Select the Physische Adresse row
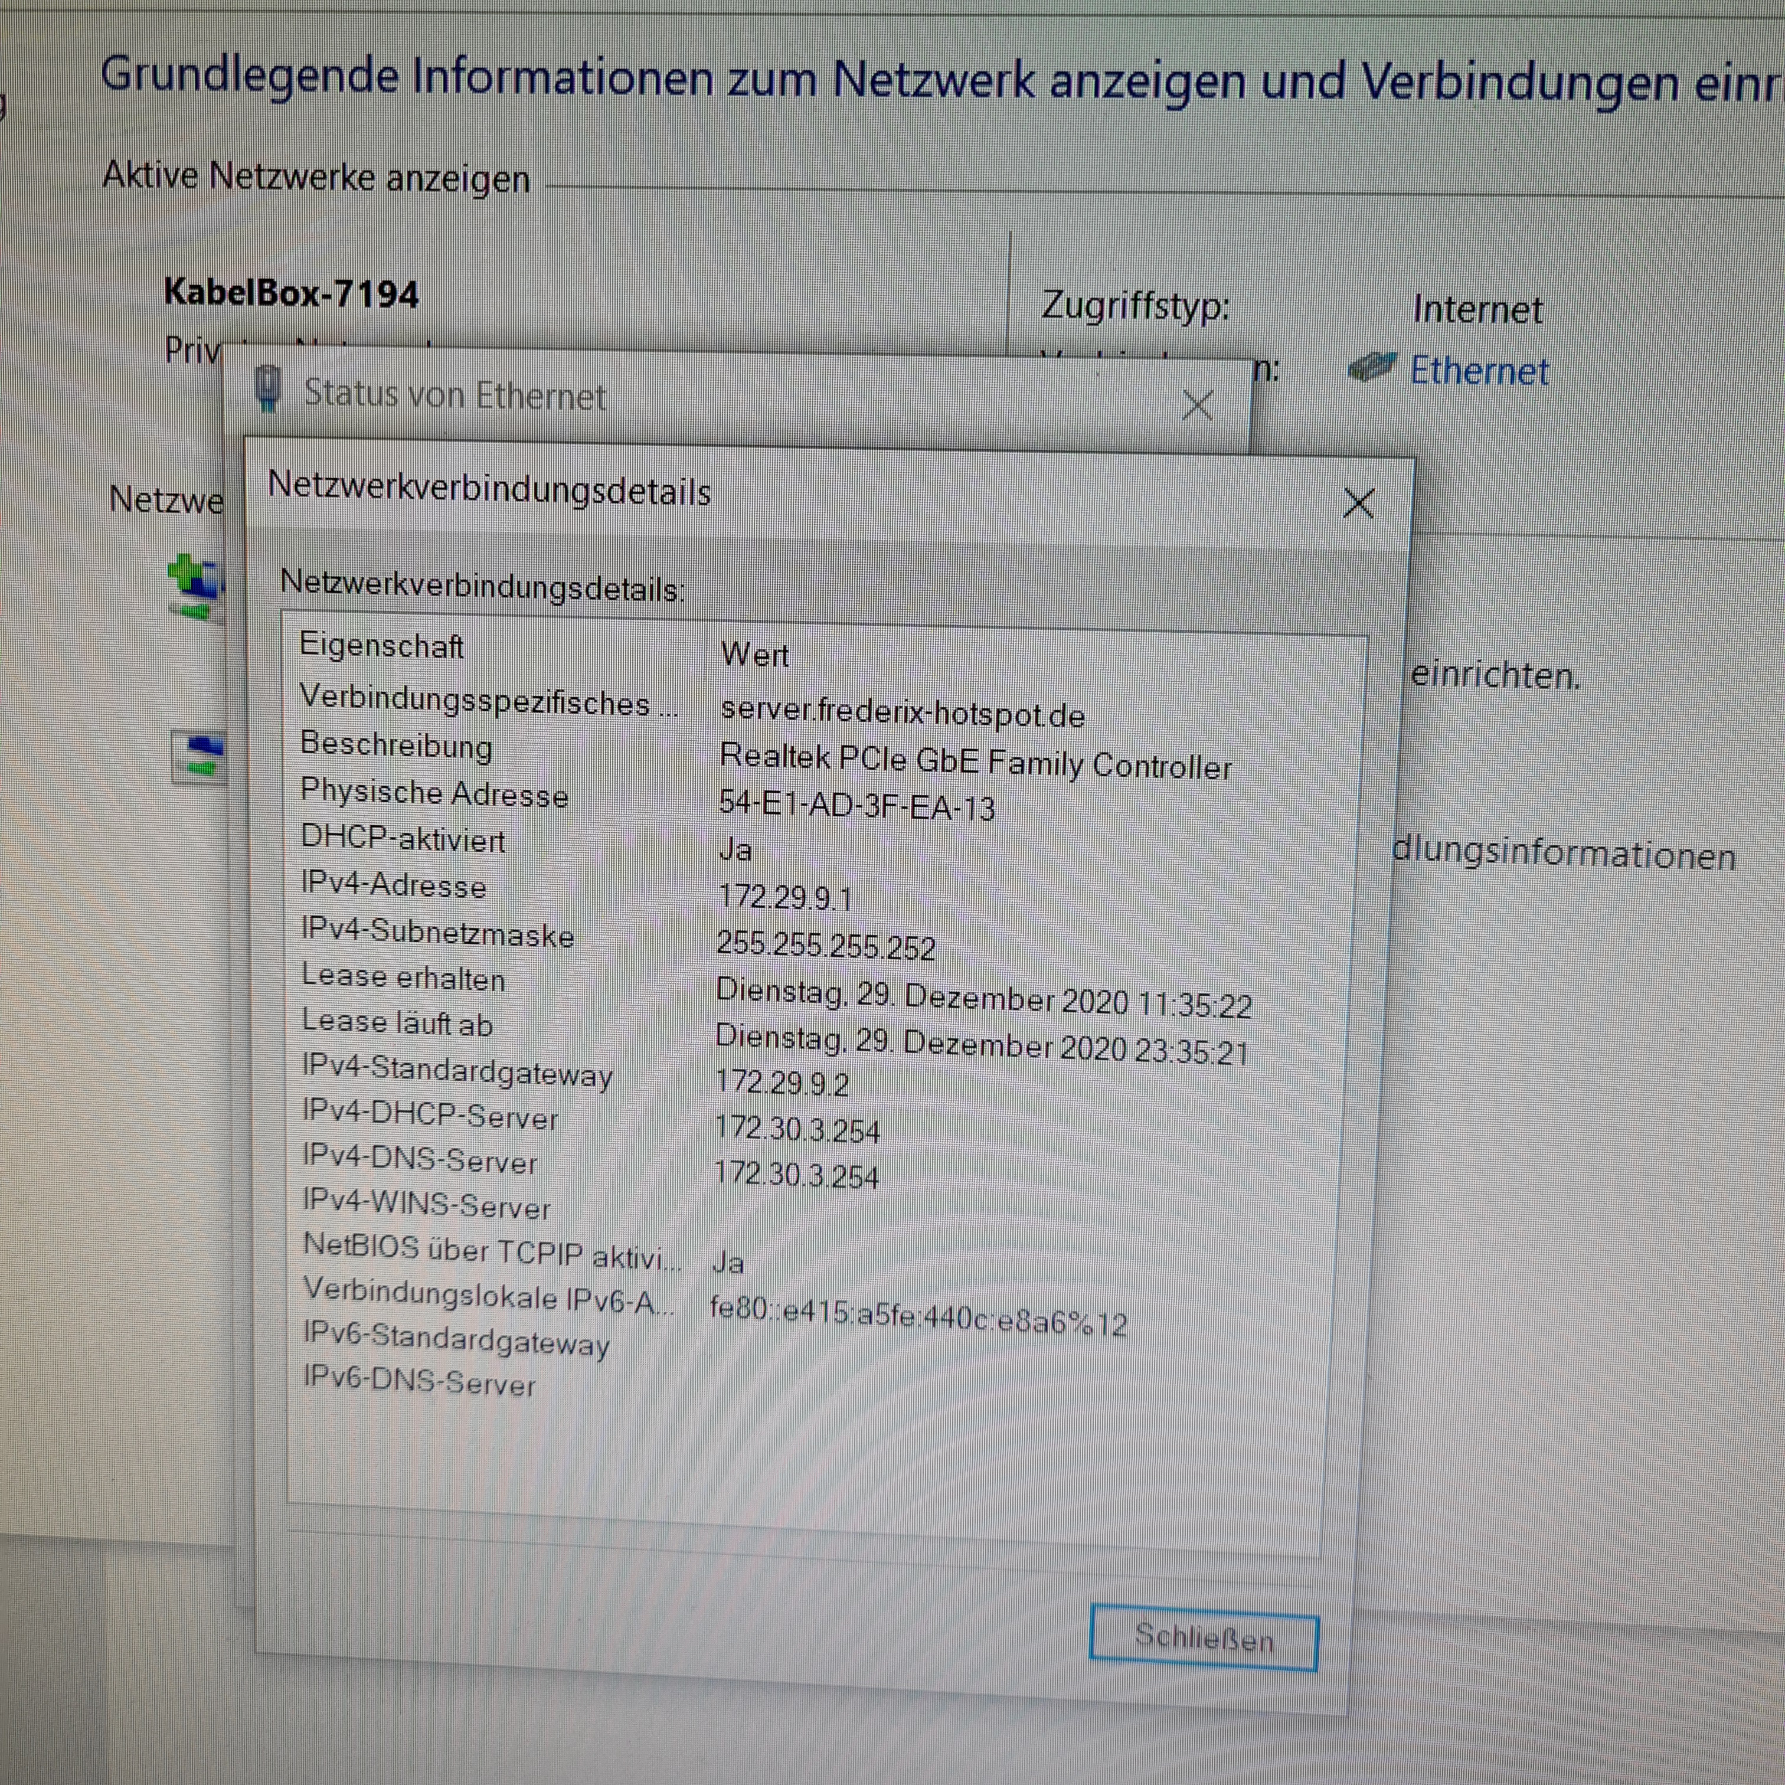The height and width of the screenshot is (1785, 1785). 434,793
